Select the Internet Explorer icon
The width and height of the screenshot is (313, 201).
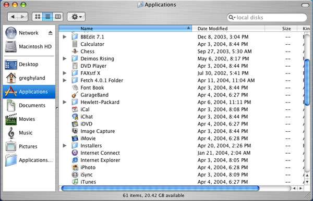pos(75,160)
